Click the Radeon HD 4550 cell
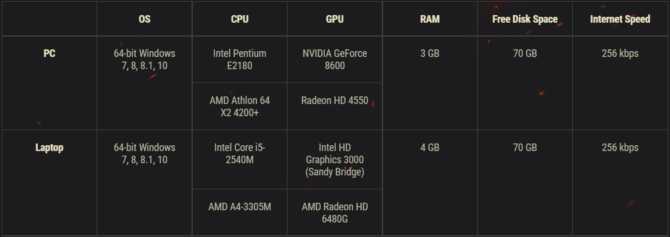670x237 pixels. coord(335,100)
